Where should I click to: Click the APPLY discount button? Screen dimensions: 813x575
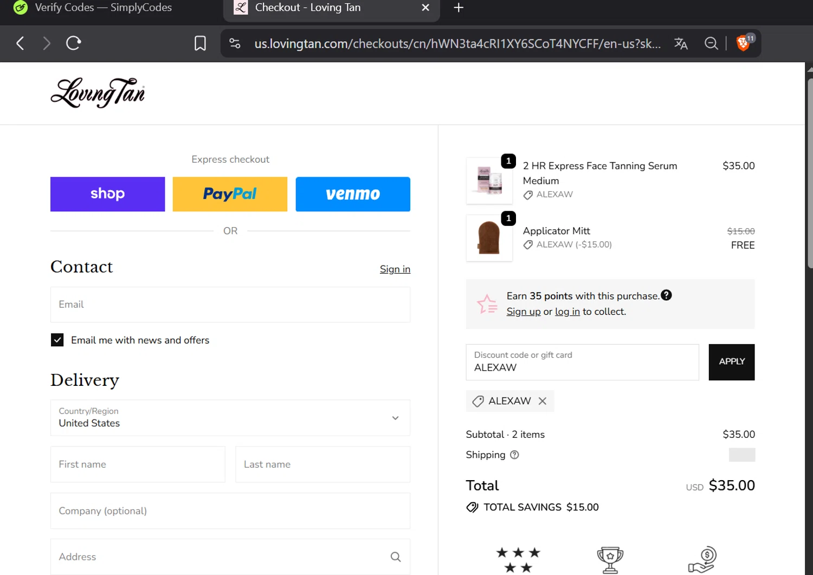(x=732, y=362)
